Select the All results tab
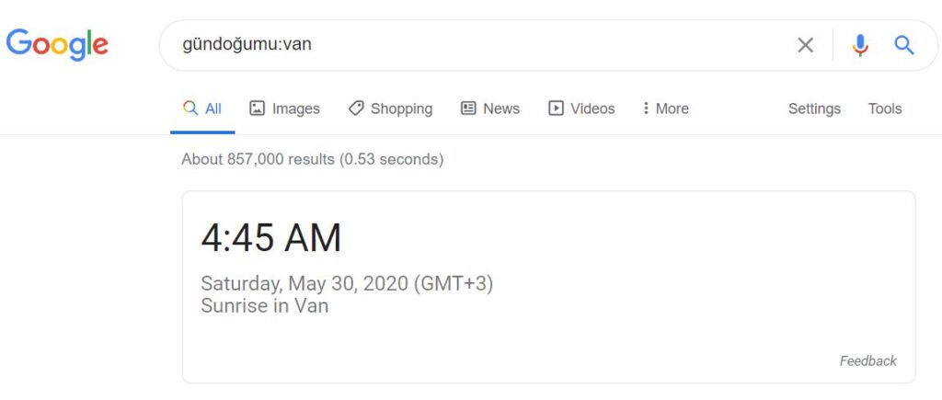 pyautogui.click(x=202, y=109)
